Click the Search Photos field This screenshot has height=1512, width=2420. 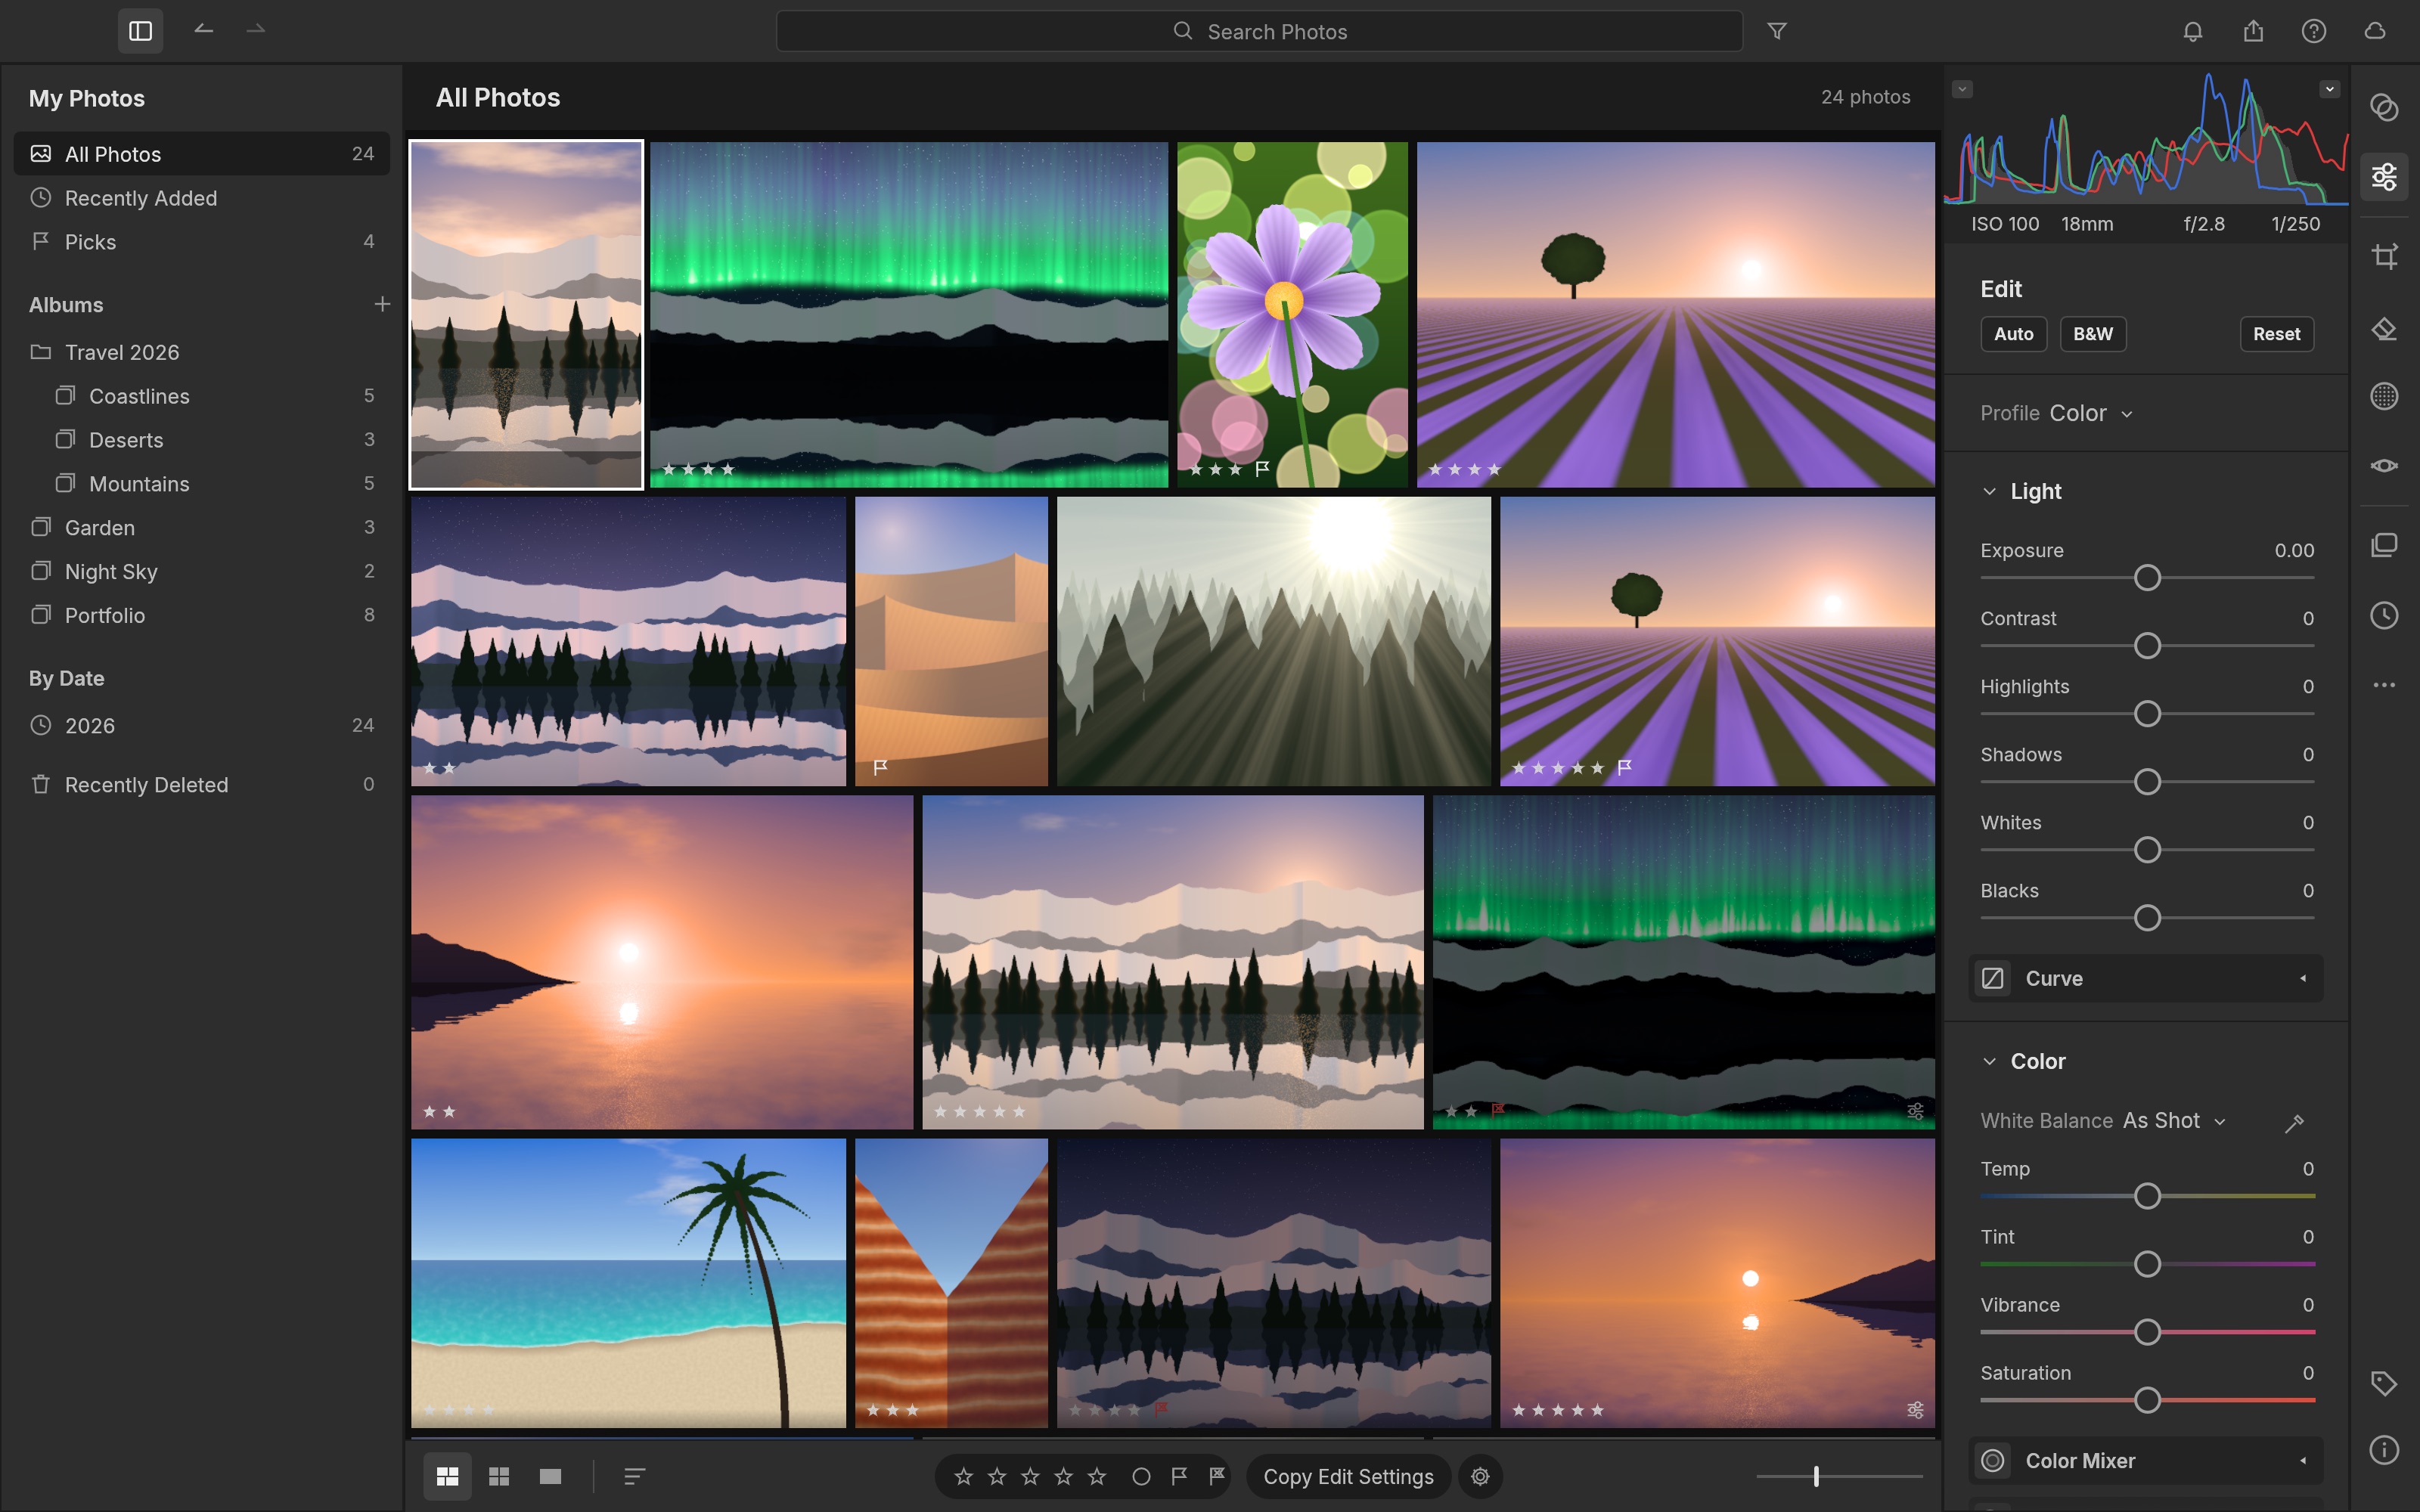point(1259,31)
